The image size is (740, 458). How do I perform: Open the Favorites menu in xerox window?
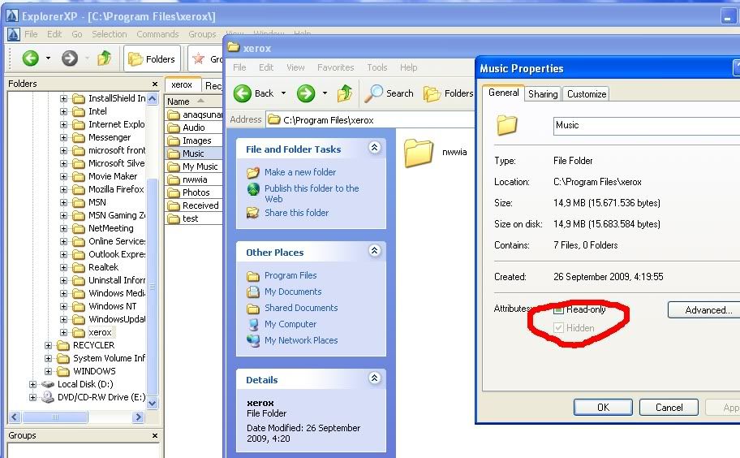click(336, 67)
